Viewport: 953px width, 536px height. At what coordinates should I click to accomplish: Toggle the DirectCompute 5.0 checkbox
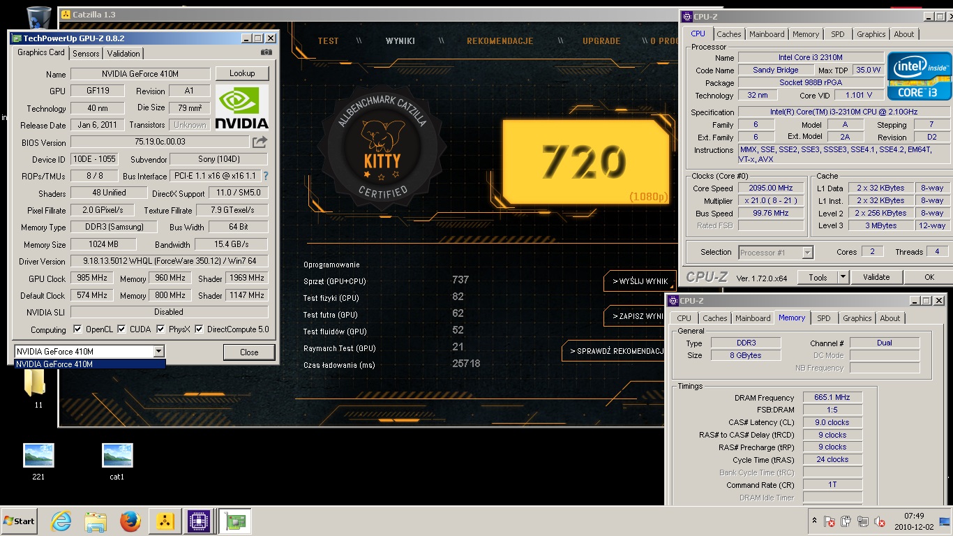point(199,329)
